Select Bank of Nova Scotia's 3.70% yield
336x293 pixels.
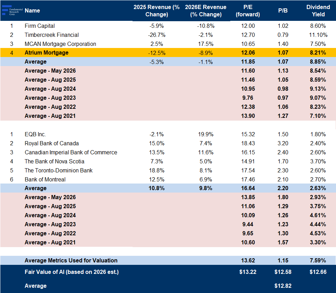[x=318, y=161]
